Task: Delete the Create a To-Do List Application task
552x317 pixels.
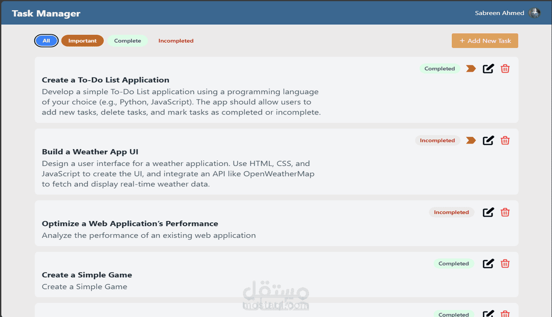Action: tap(505, 69)
